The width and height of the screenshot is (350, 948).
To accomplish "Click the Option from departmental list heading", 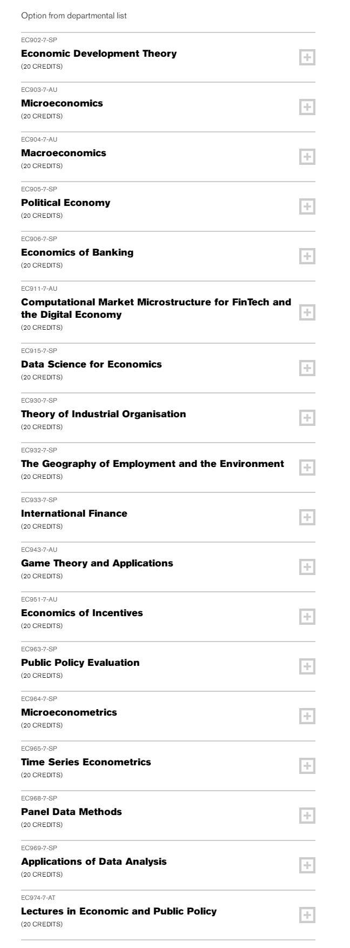I will (x=74, y=16).
